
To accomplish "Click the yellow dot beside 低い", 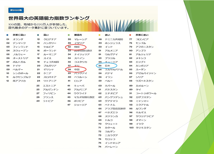I will point(100,35).
